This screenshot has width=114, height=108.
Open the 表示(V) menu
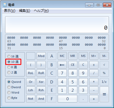10,11
